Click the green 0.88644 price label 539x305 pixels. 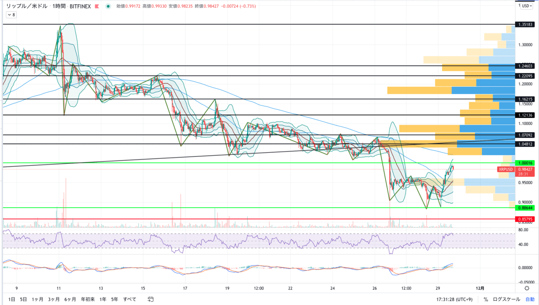coord(526,208)
